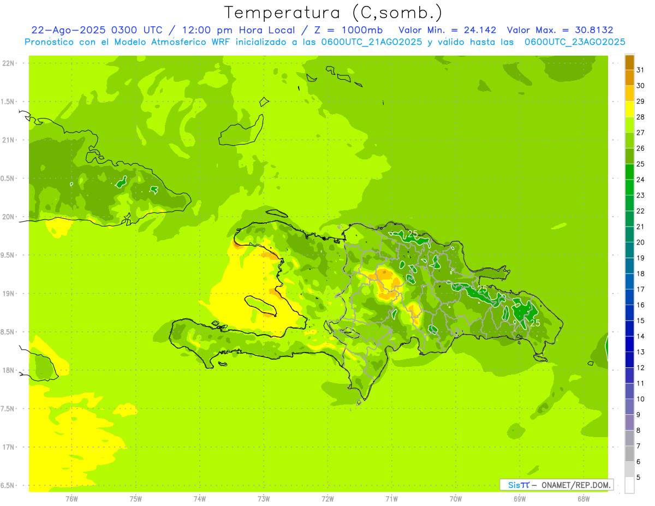Click the longitude label "72W"
Image resolution: width=655 pixels, height=506 pixels.
pos(327,499)
